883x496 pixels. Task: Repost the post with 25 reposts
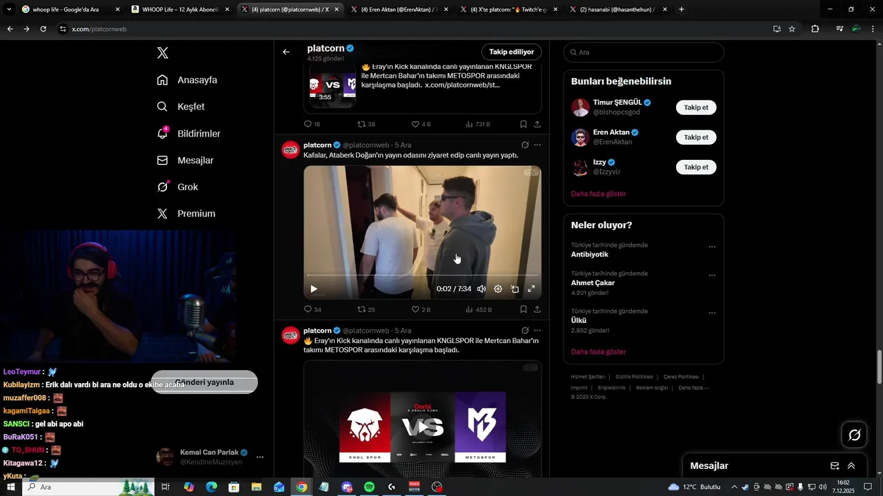click(x=366, y=309)
